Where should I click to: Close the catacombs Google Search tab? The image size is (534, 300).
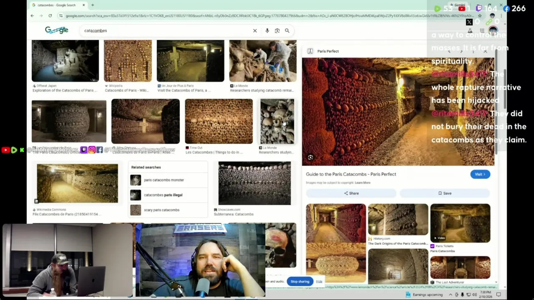pos(83,5)
